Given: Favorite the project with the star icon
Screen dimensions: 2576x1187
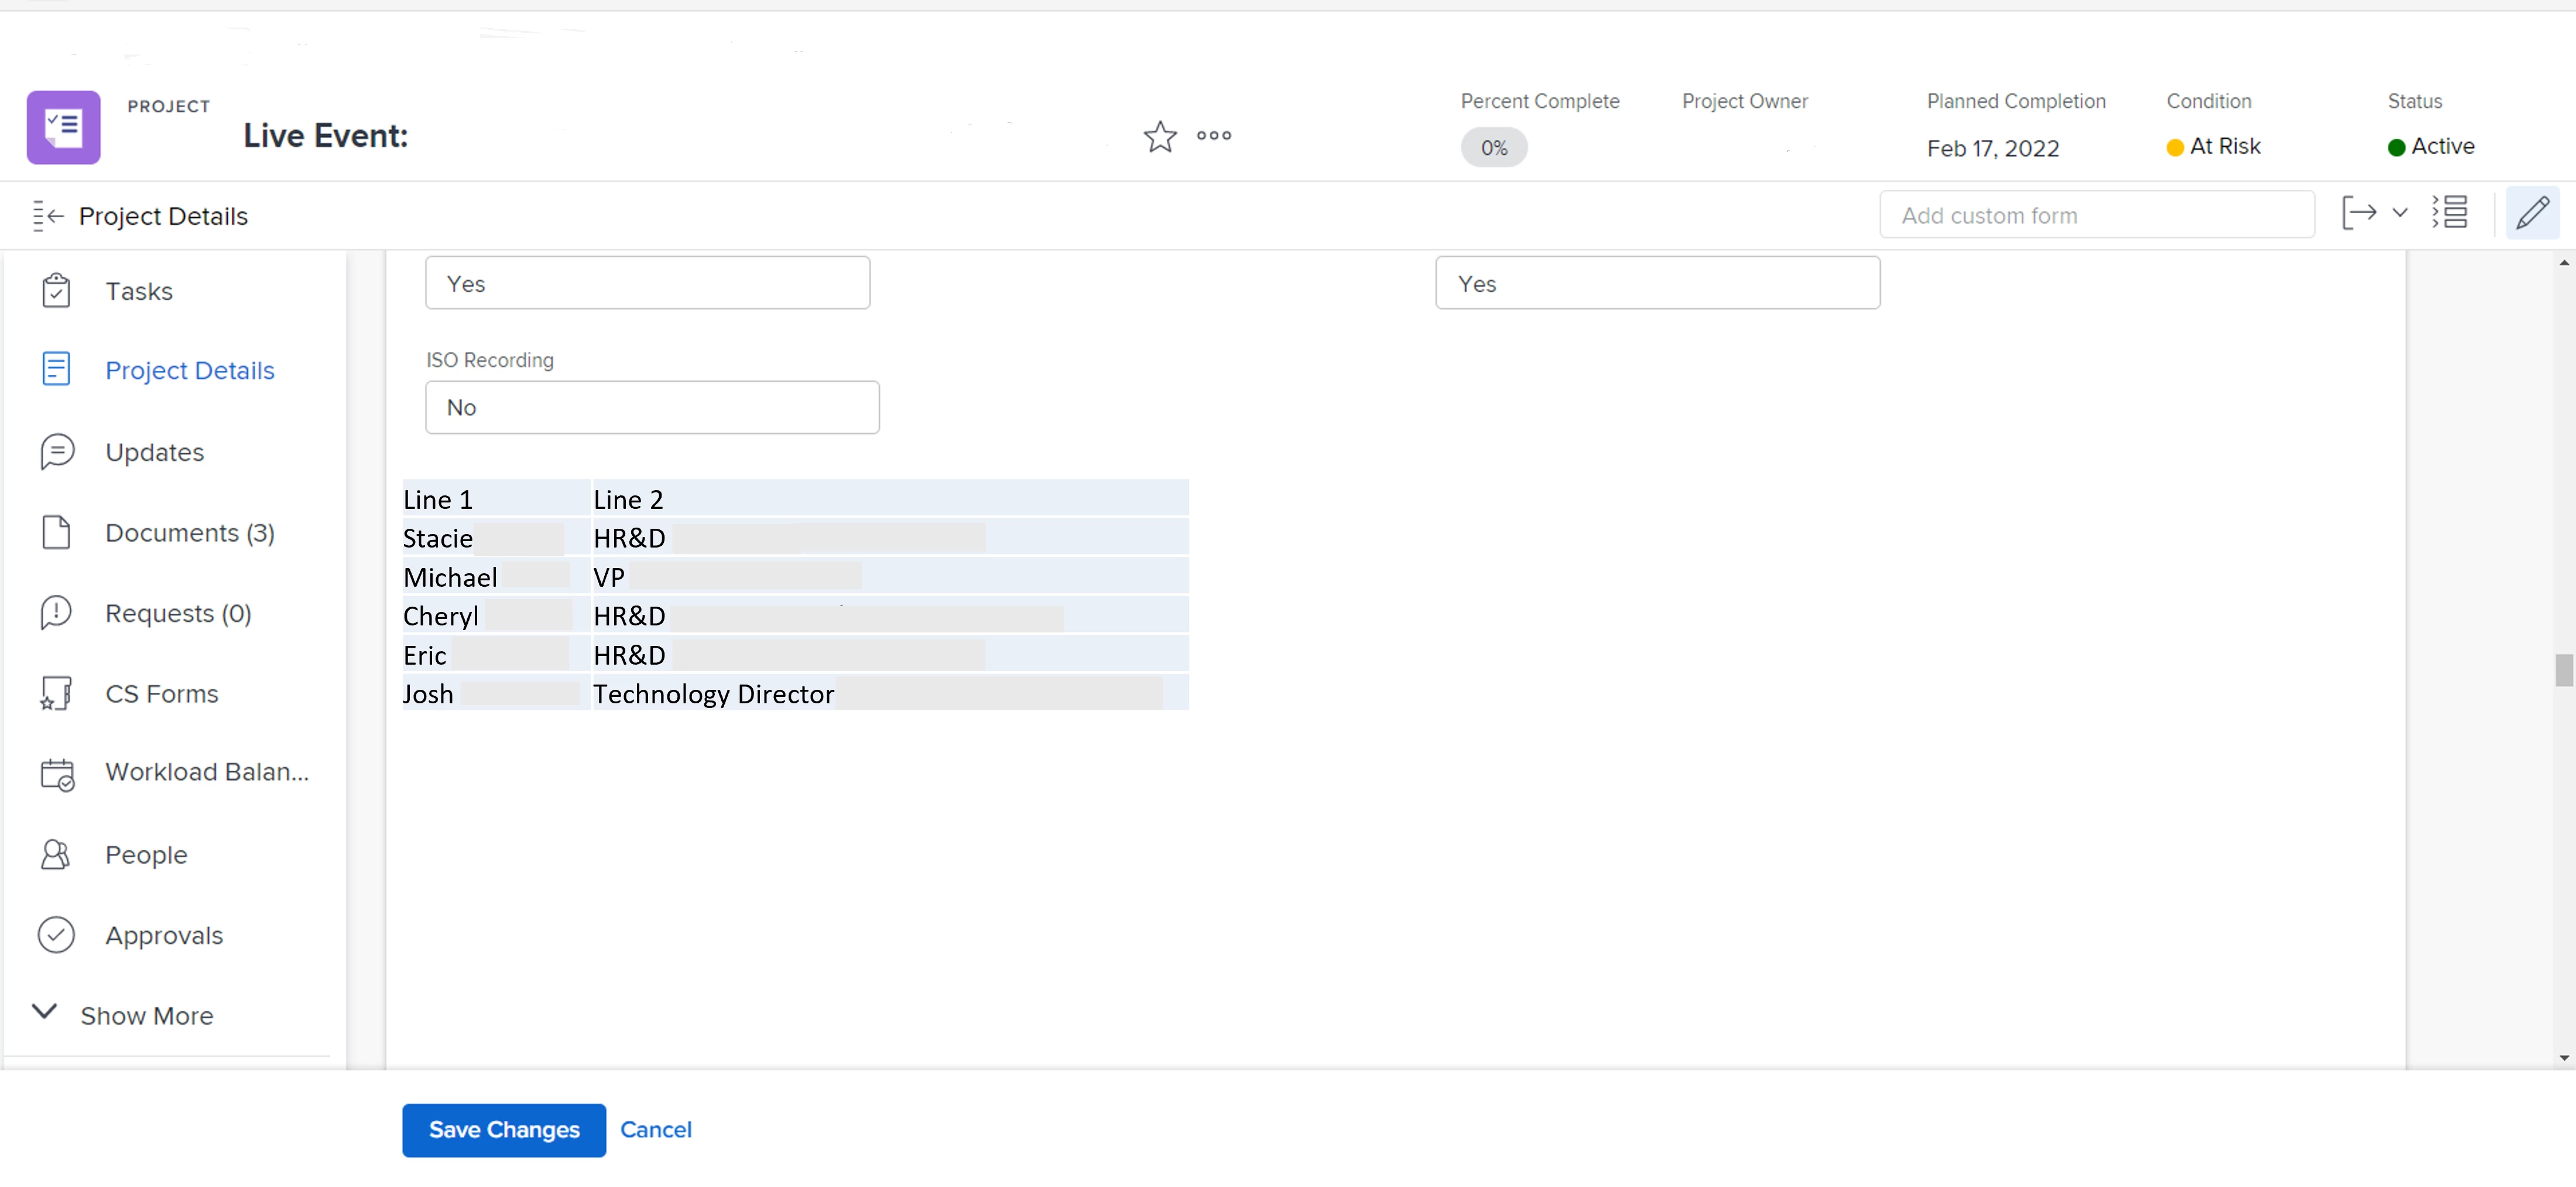Looking at the screenshot, I should tap(1159, 136).
